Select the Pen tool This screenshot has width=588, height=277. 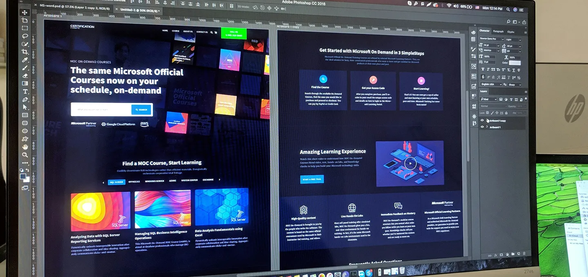pos(24,99)
